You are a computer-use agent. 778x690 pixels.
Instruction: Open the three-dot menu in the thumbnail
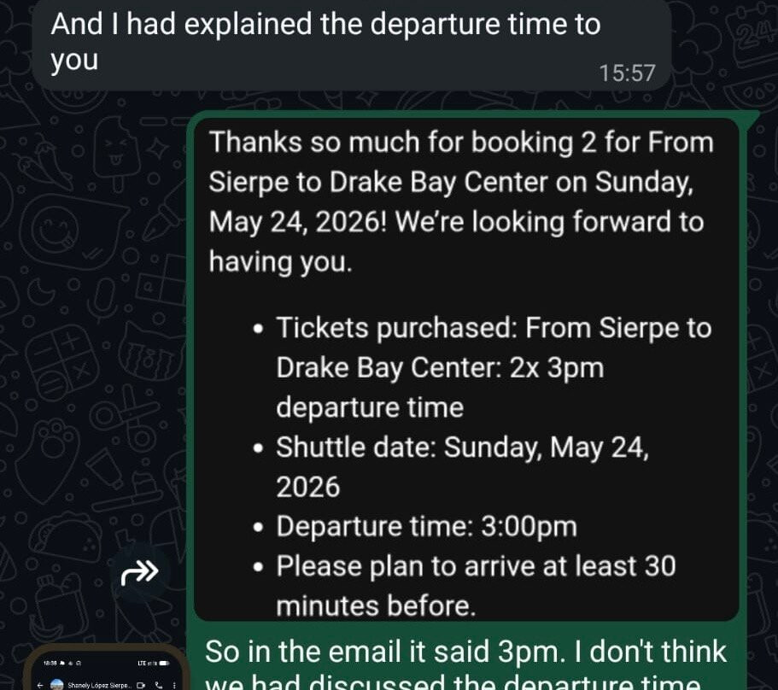[174, 686]
